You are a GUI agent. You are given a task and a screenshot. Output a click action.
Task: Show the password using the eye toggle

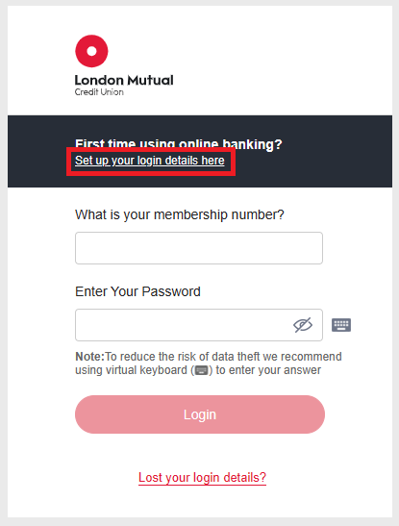pyautogui.click(x=303, y=325)
